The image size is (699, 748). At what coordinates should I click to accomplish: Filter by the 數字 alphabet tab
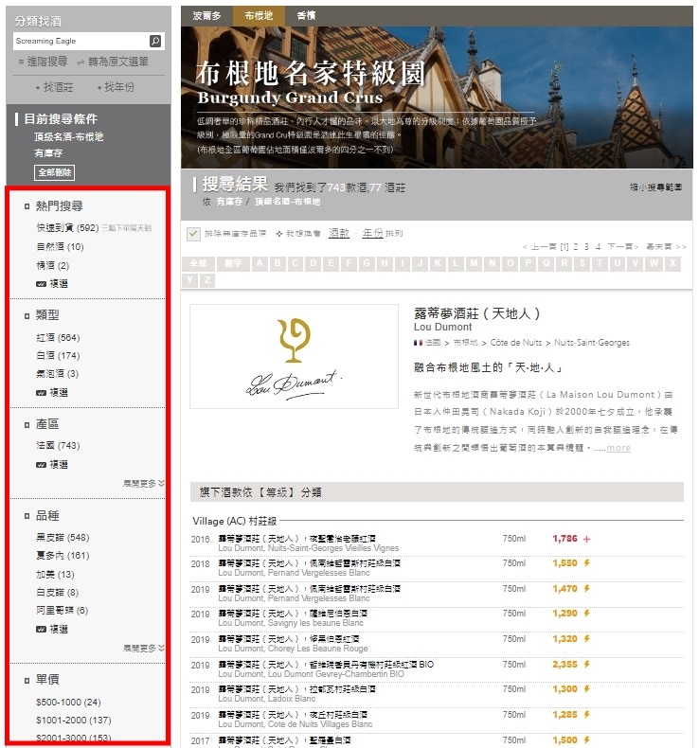click(233, 263)
